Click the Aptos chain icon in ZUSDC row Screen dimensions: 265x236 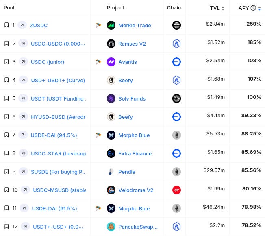click(x=176, y=25)
